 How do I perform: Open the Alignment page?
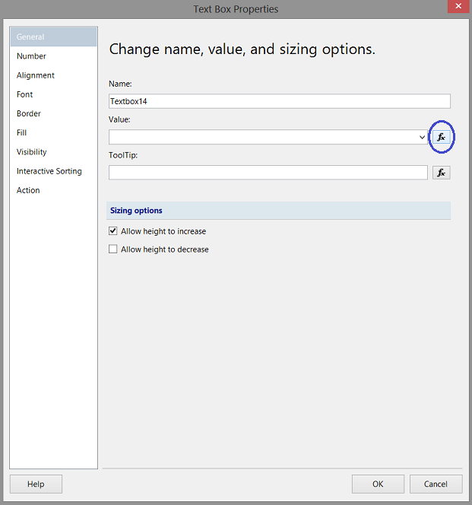tap(36, 75)
